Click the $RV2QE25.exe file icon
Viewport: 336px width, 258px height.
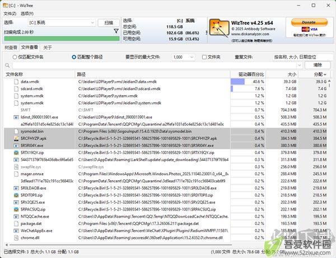[x=16, y=203]
